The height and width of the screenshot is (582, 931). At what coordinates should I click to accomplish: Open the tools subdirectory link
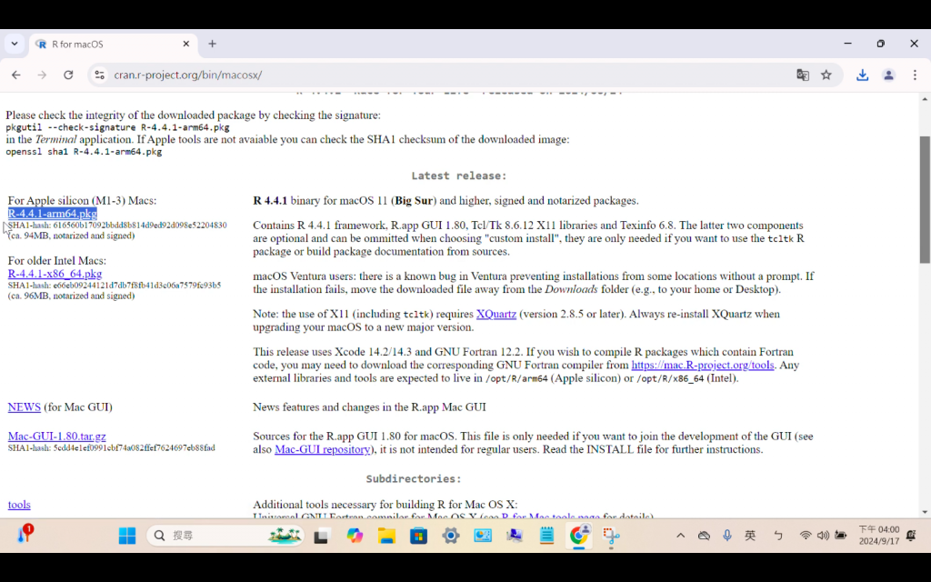tap(19, 504)
